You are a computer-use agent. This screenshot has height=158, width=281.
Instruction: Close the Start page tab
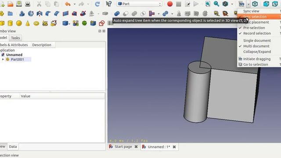click(x=136, y=147)
